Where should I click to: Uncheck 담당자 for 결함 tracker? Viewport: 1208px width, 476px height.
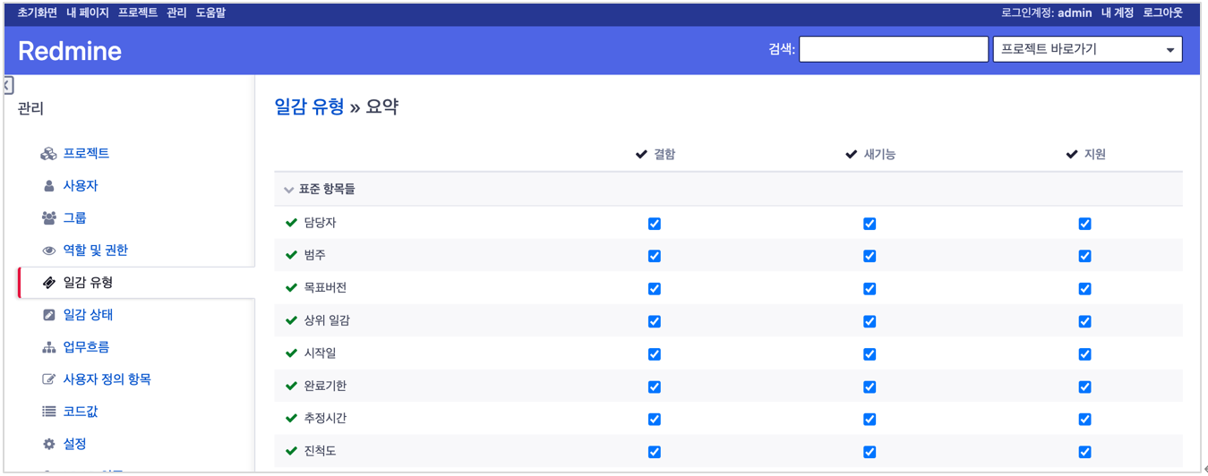pyautogui.click(x=655, y=224)
